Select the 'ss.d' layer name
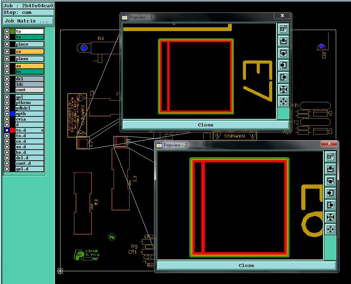The image size is (351, 284). tap(30, 147)
